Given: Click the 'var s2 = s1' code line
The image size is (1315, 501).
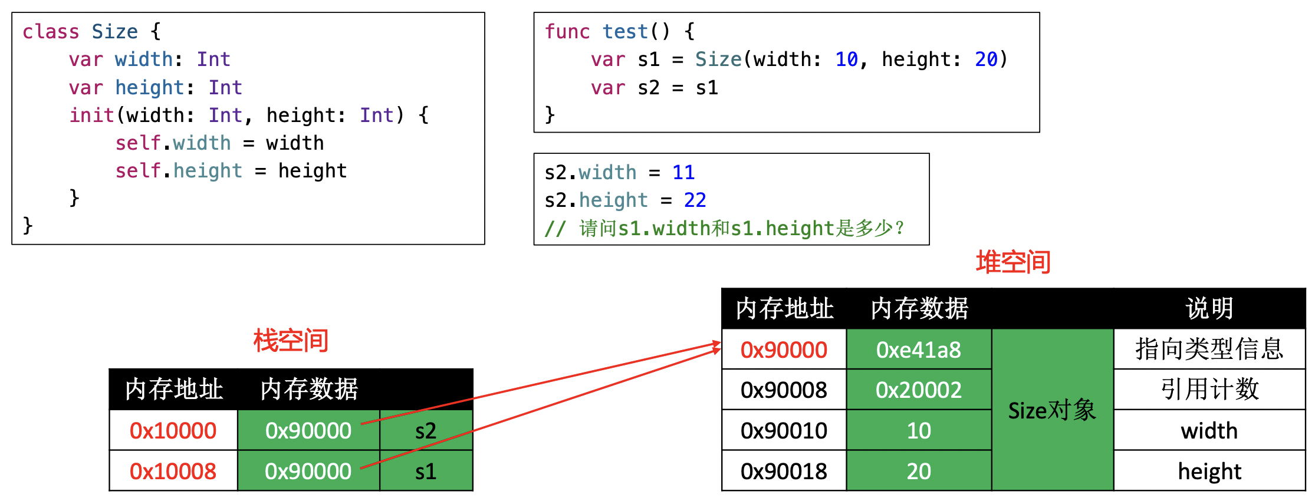Looking at the screenshot, I should [x=655, y=88].
